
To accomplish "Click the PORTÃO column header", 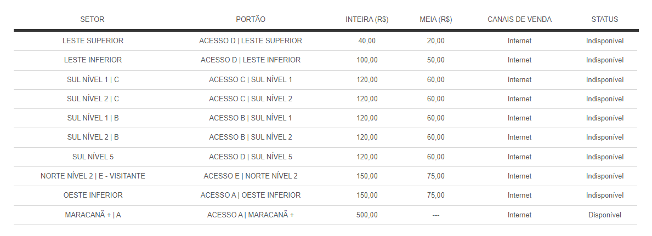I will (x=250, y=19).
